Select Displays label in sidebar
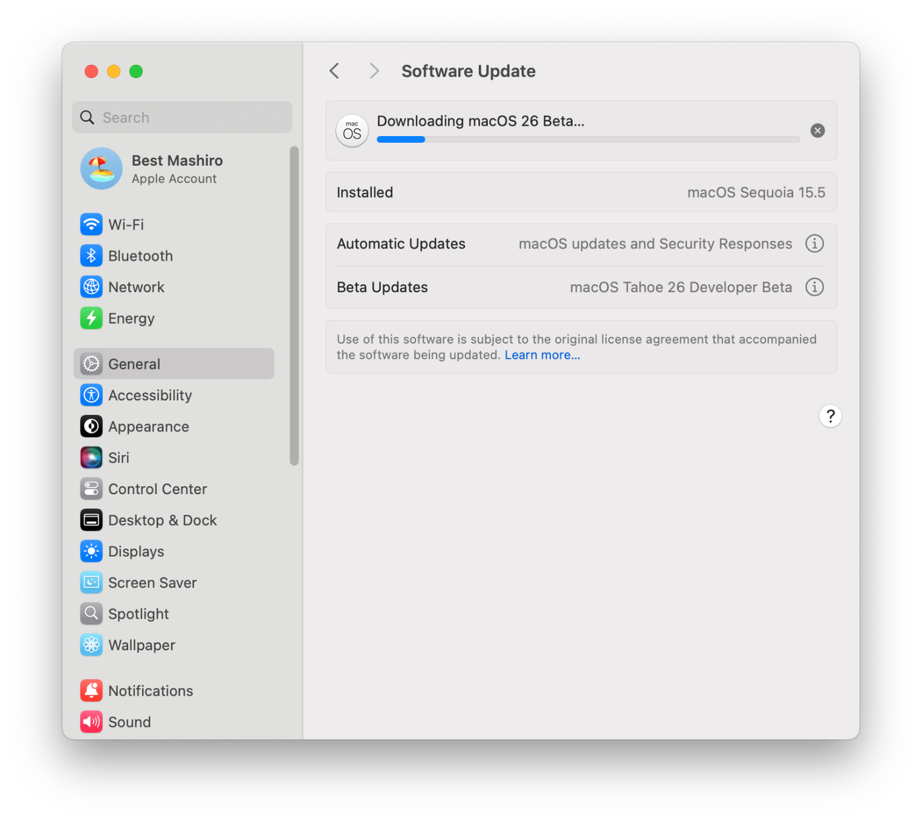Viewport: 922px width, 822px height. (x=136, y=552)
